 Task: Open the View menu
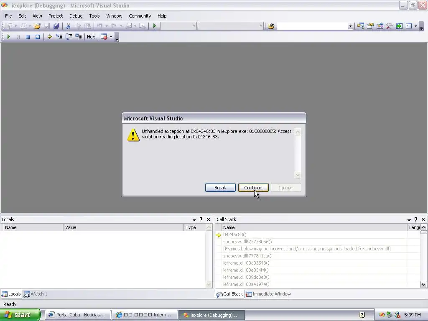tap(37, 16)
